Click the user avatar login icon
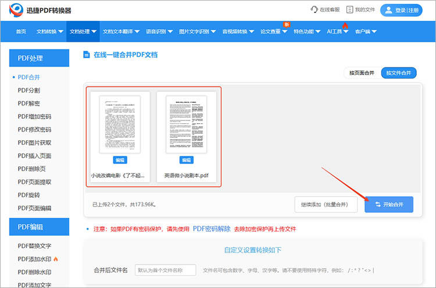This screenshot has height=288, width=436. pyautogui.click(x=389, y=10)
